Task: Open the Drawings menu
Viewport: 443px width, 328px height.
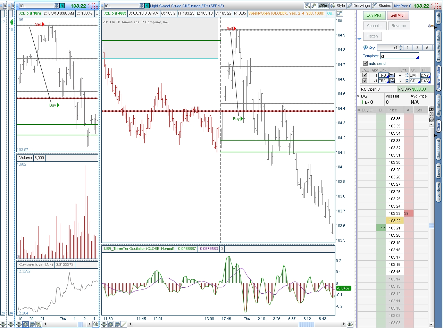Action: (359, 6)
